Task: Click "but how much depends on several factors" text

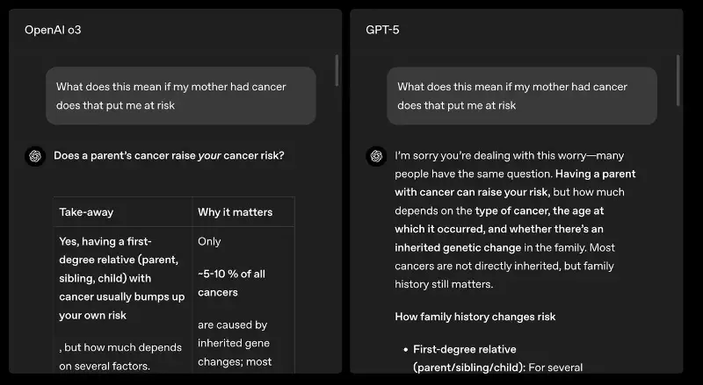Action: tap(120, 357)
